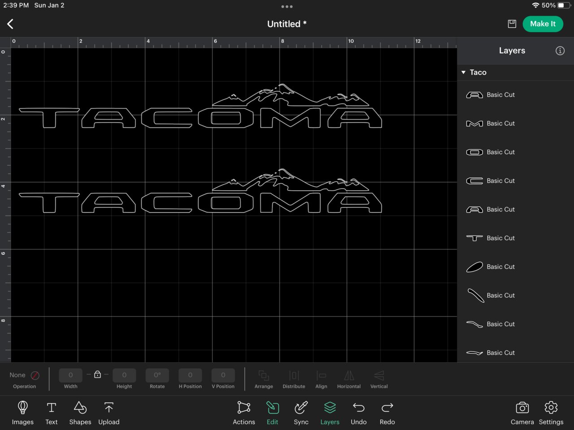574x430 pixels.
Task: Open the Actions menu
Action: coord(244,413)
